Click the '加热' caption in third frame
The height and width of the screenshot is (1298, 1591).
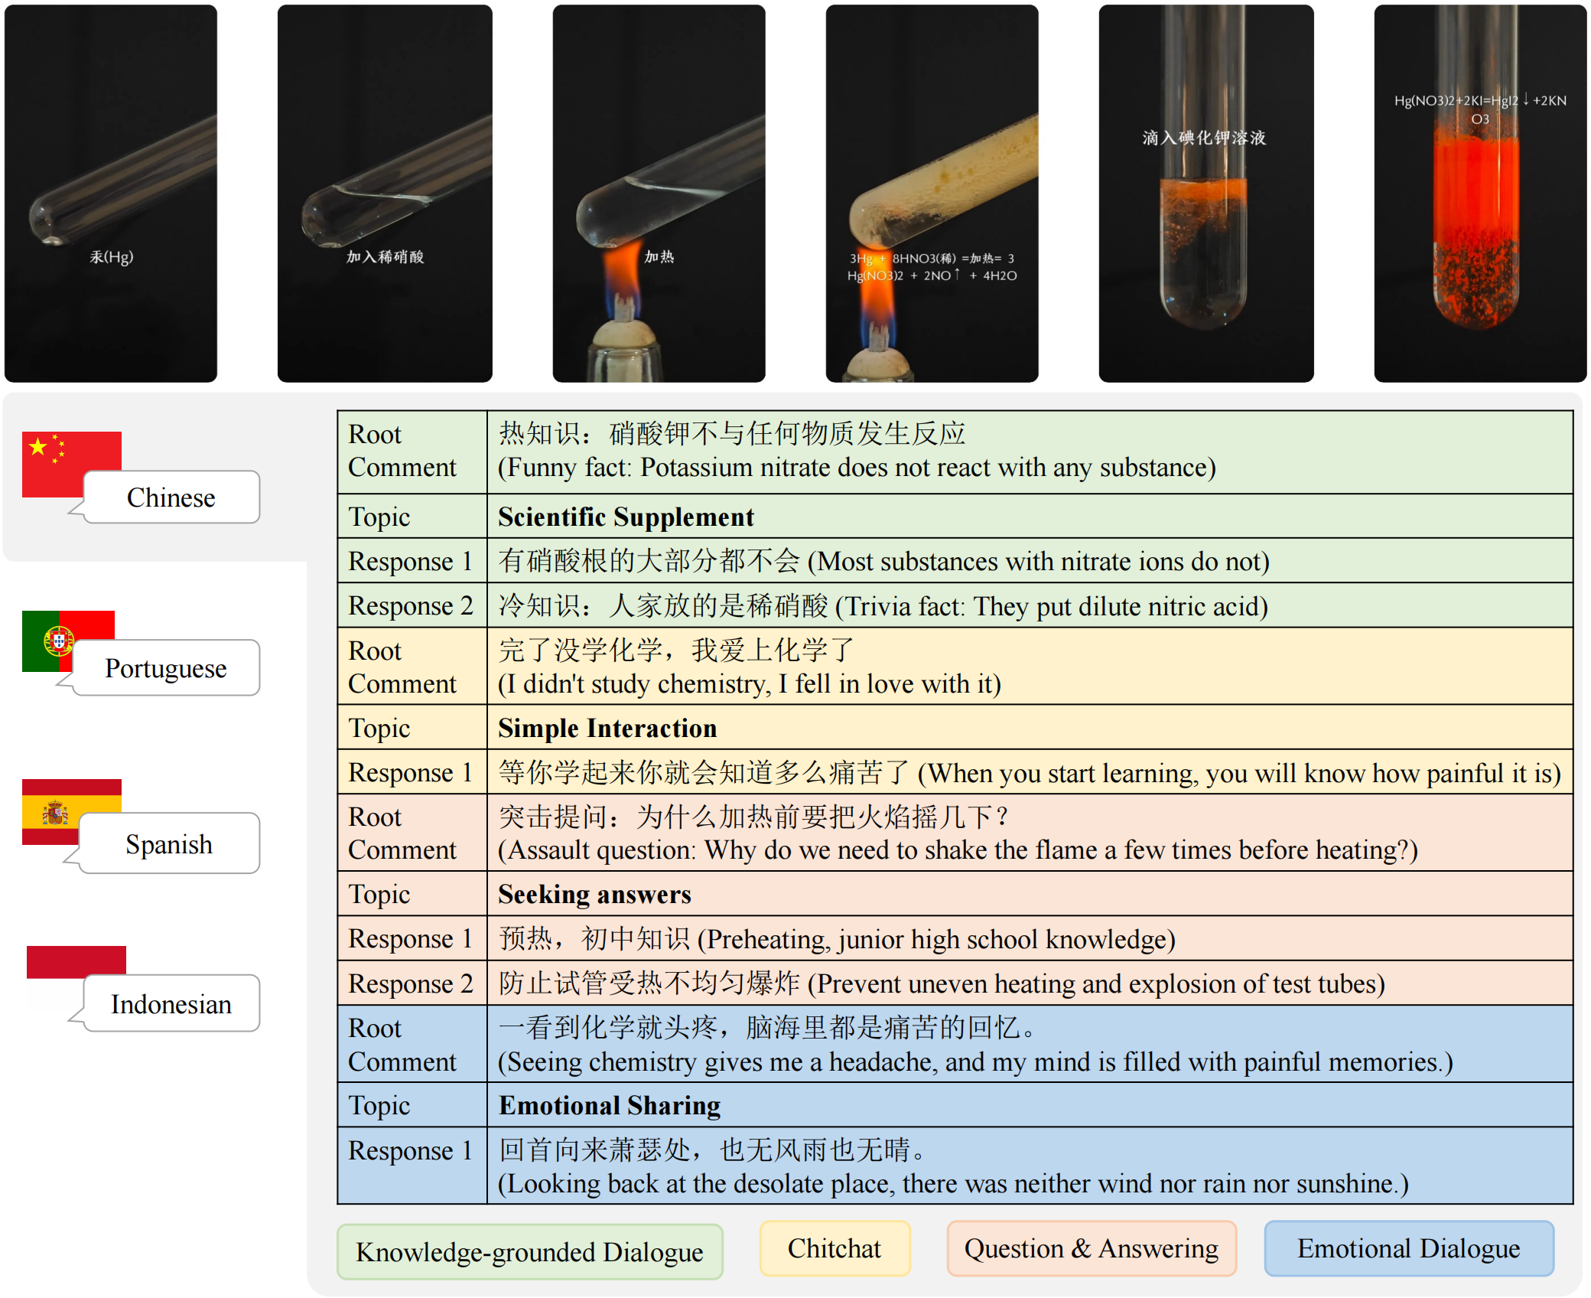659,257
